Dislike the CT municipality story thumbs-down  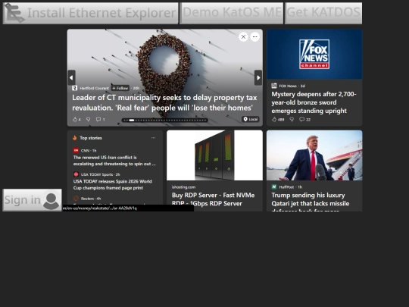point(88,120)
